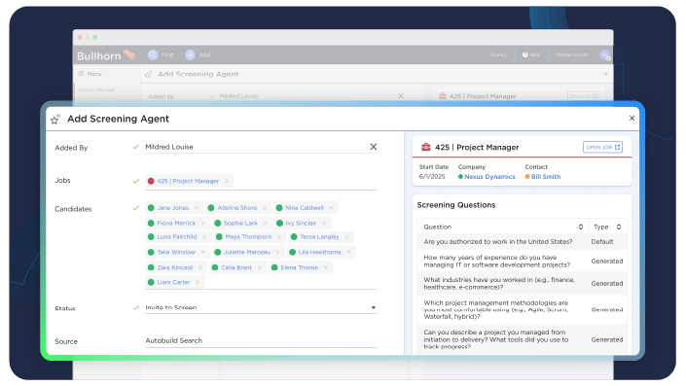The width and height of the screenshot is (686, 386).
Task: Click the Find search icon in Bullhorn header
Action: (x=153, y=54)
